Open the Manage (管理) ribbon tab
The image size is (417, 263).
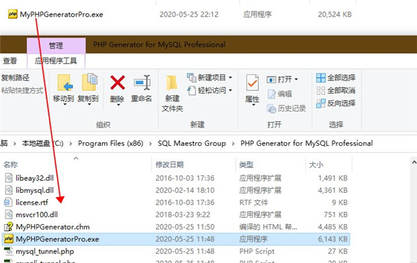click(x=56, y=45)
